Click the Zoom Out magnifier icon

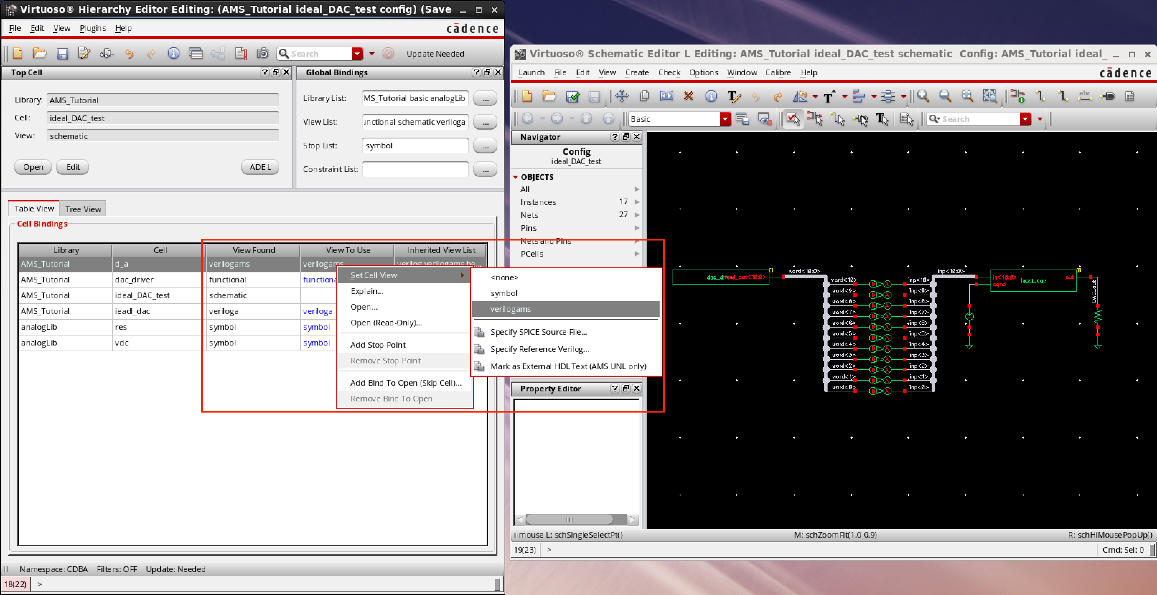pos(945,96)
